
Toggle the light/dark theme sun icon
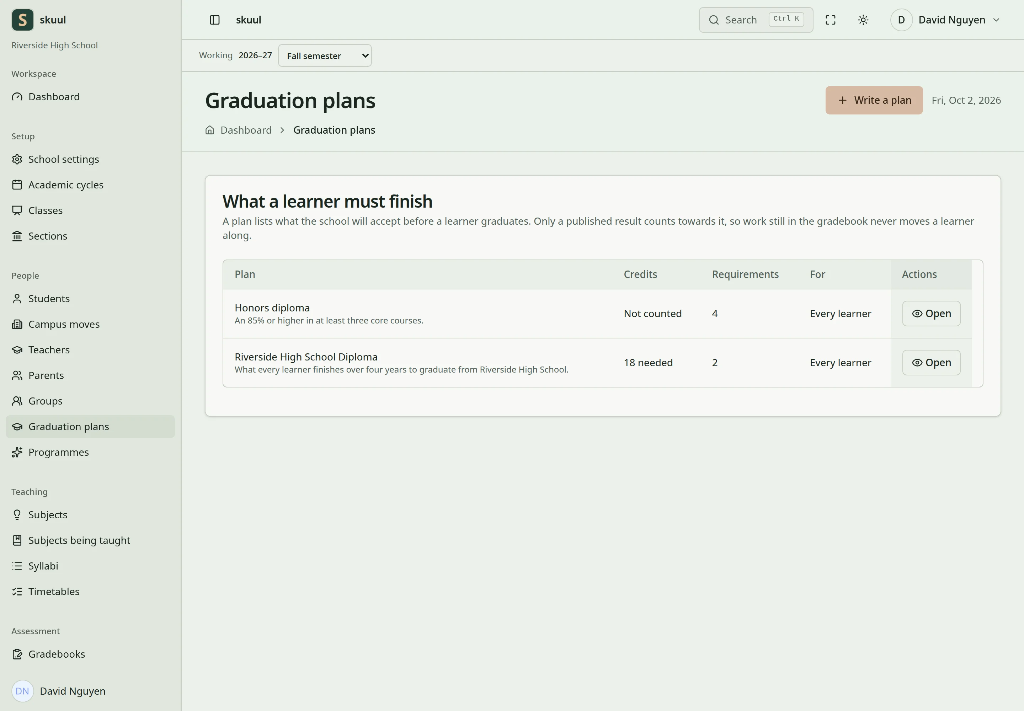863,20
